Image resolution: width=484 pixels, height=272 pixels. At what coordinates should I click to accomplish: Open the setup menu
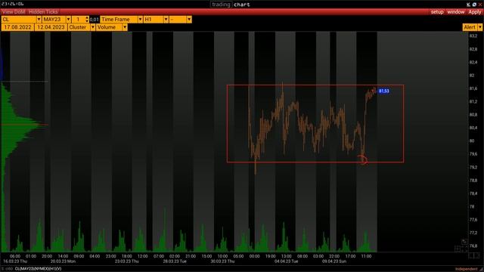(x=437, y=12)
